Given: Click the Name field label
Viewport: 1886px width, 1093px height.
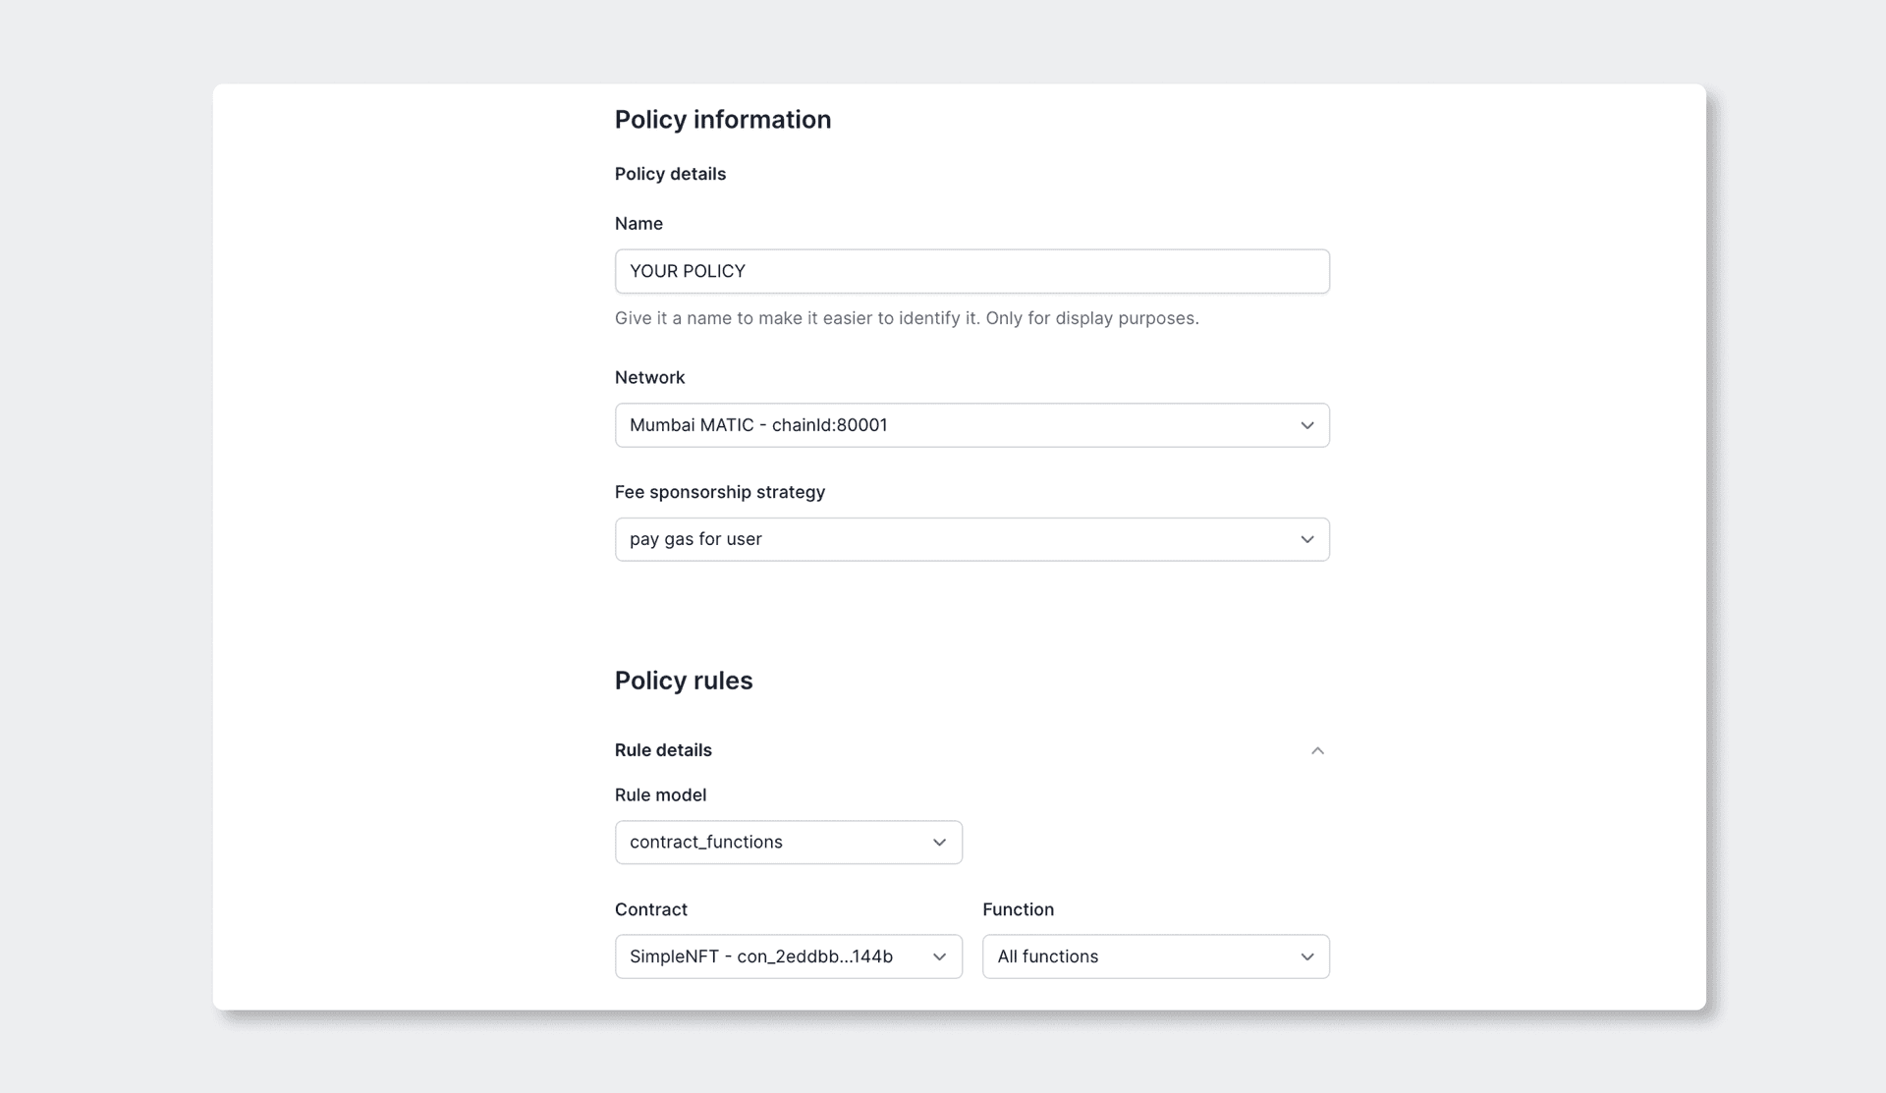Looking at the screenshot, I should click(638, 224).
